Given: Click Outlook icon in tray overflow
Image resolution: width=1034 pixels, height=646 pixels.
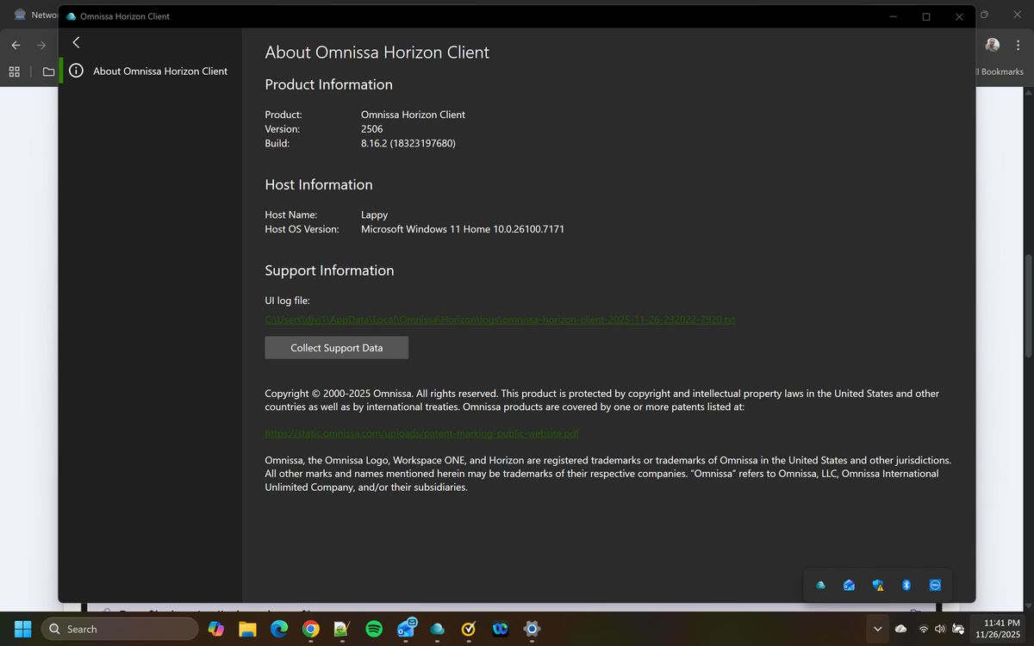Looking at the screenshot, I should (x=849, y=586).
